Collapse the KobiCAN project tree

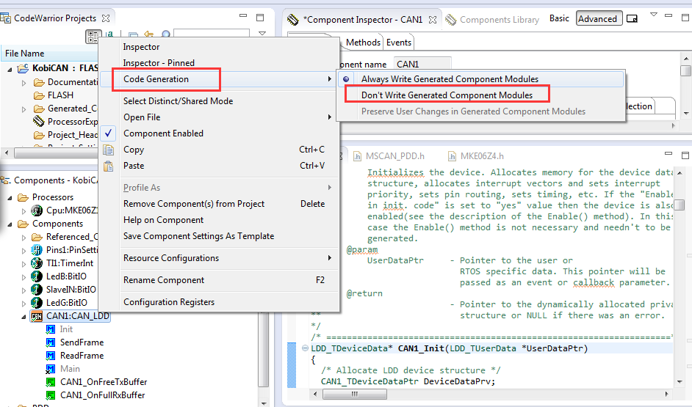click(10, 69)
